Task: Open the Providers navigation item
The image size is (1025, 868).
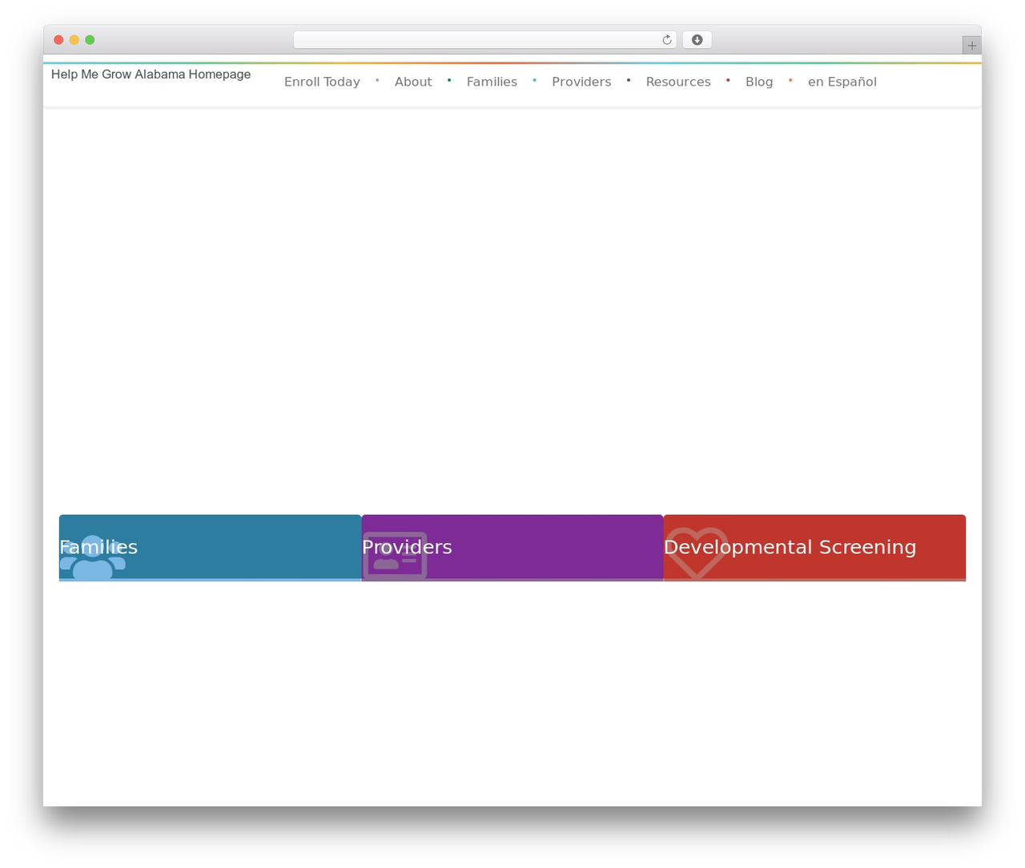Action: 581,82
